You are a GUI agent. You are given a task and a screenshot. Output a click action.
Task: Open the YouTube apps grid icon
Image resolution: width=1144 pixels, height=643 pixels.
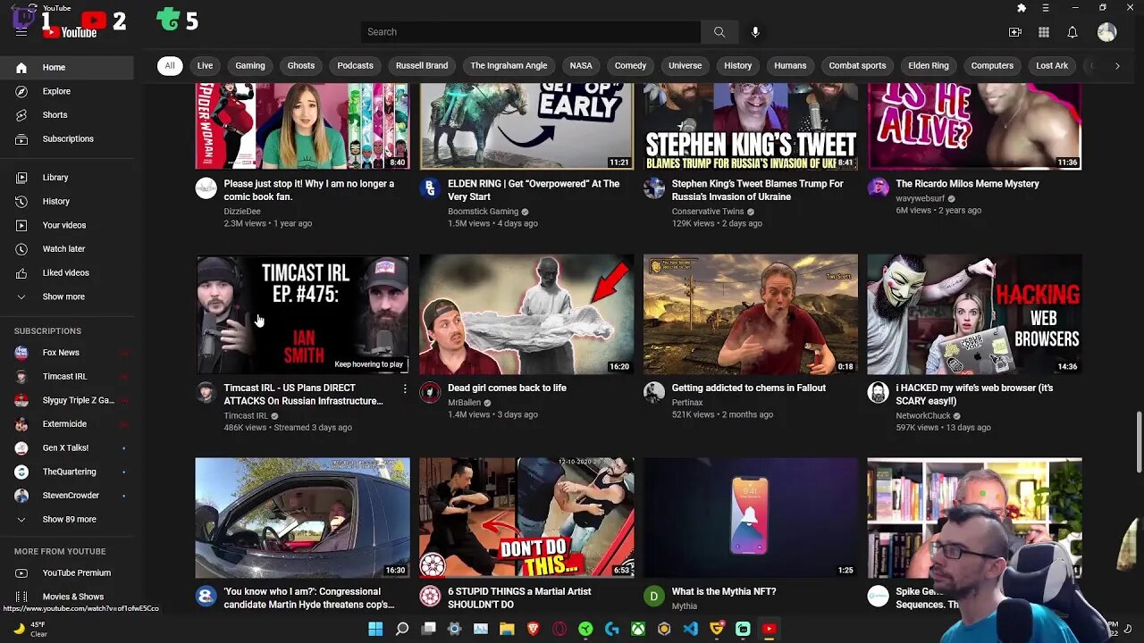[1044, 32]
